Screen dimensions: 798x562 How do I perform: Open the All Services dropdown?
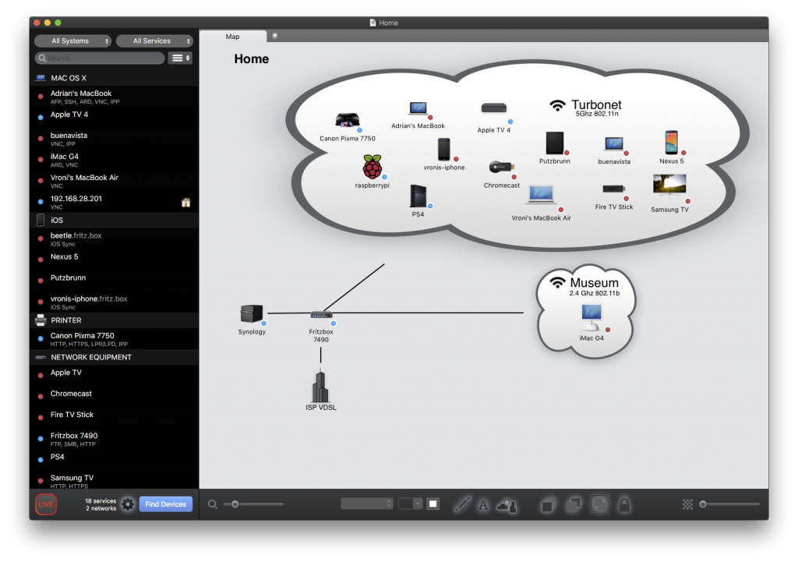click(154, 41)
